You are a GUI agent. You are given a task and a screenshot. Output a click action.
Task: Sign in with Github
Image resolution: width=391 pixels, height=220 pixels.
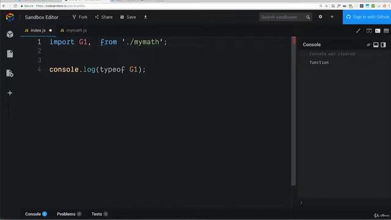pos(367,17)
